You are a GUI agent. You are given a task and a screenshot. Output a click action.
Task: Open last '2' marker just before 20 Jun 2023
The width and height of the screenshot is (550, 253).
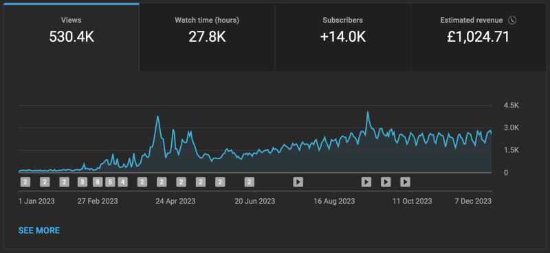250,182
